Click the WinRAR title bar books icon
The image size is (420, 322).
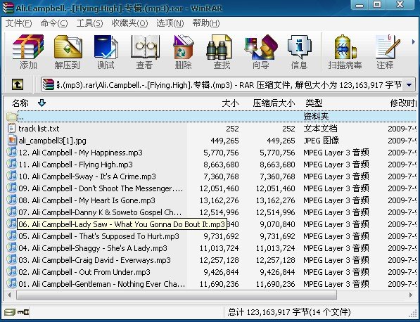click(x=8, y=8)
